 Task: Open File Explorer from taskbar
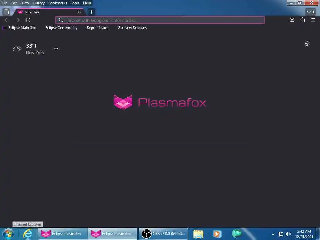click(198, 234)
